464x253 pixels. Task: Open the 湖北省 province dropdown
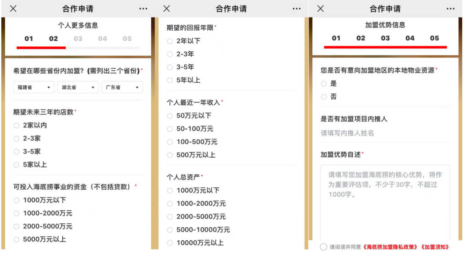[78, 87]
